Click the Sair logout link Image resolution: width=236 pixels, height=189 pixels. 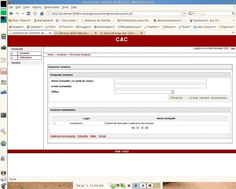233,48
